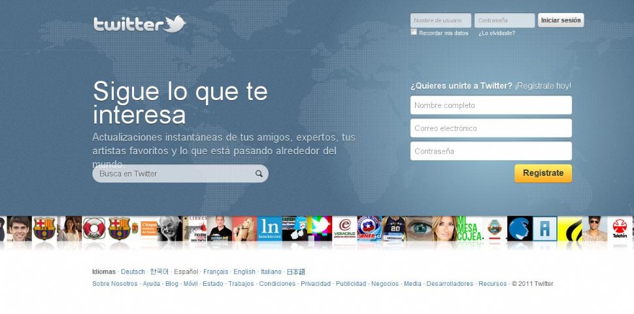
Task: Click the yellow 'Regístrate' button
Action: [542, 173]
